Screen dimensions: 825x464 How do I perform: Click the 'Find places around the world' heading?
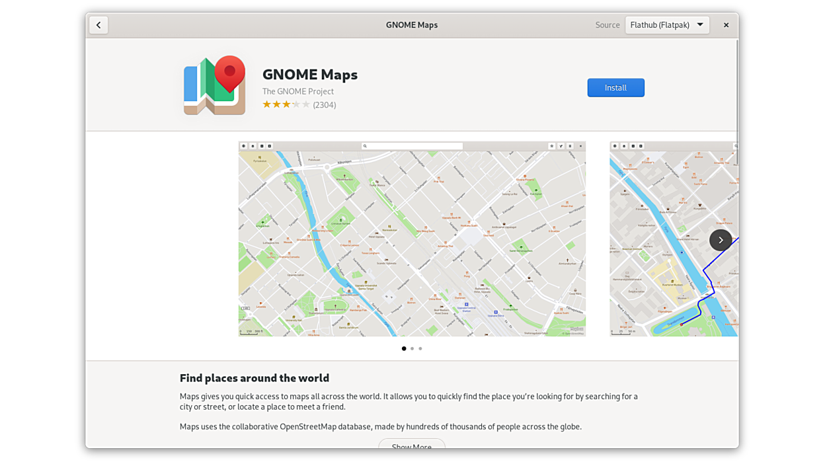[255, 378]
